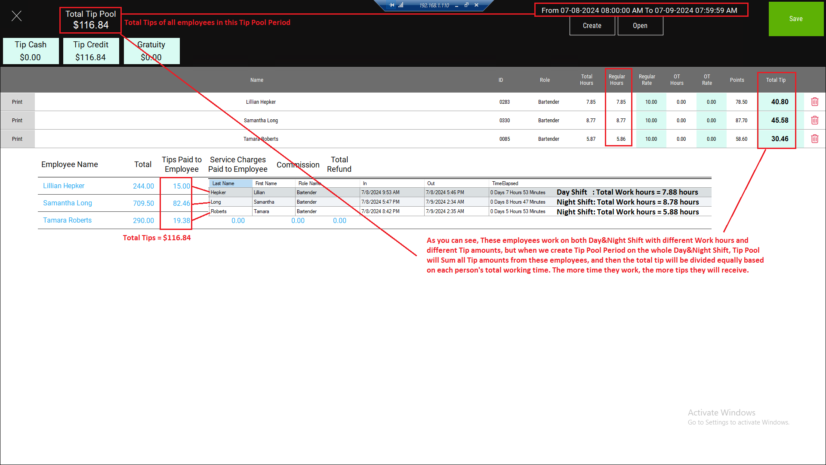
Task: Pin the remote desktop connection bar
Action: 391,5
